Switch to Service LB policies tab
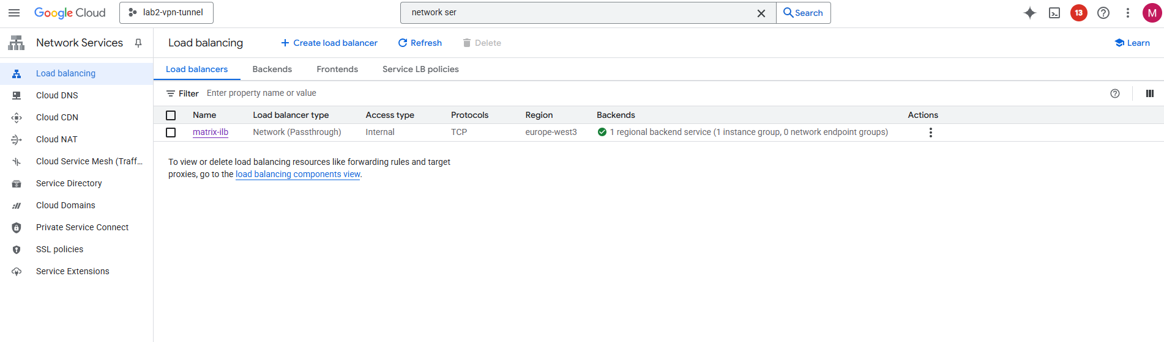The width and height of the screenshot is (1164, 342). click(420, 70)
